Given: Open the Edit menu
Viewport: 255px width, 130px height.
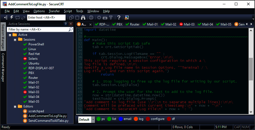Looking at the screenshot, I should (x=16, y=11).
